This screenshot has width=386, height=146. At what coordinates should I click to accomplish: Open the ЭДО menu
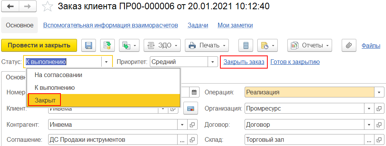pyautogui.click(x=162, y=45)
